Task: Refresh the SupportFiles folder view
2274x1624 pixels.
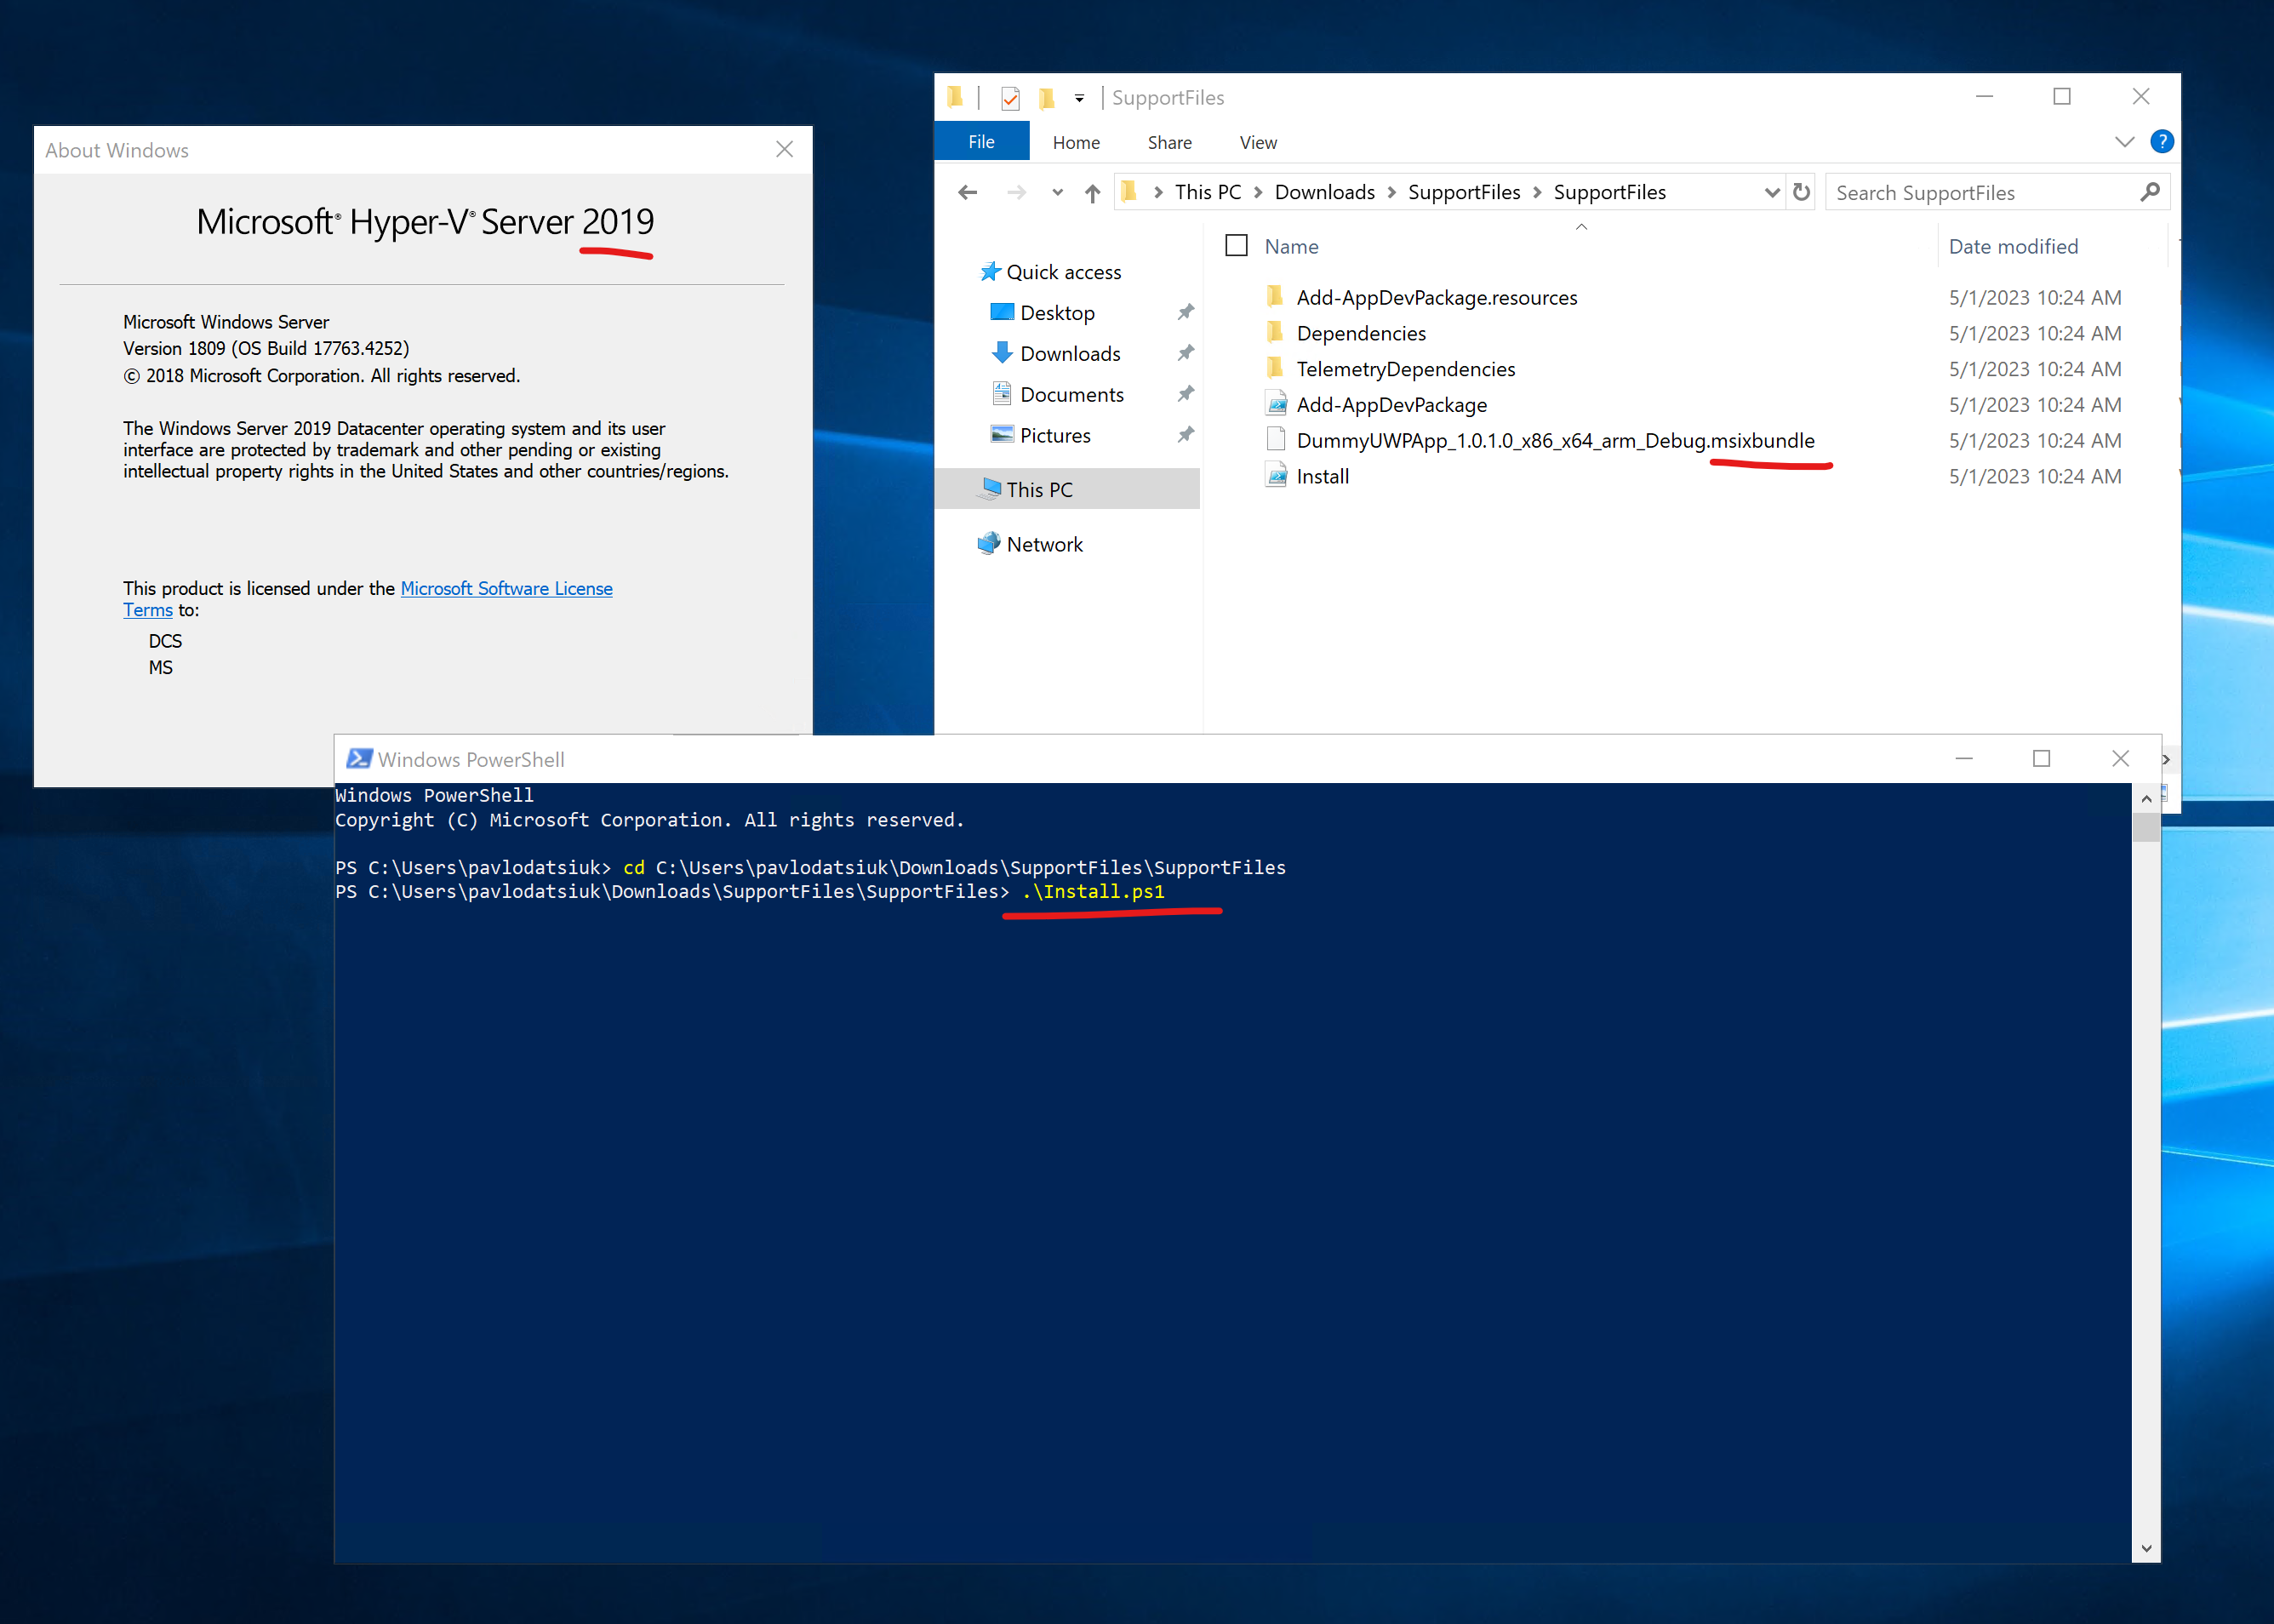Action: 1801,192
